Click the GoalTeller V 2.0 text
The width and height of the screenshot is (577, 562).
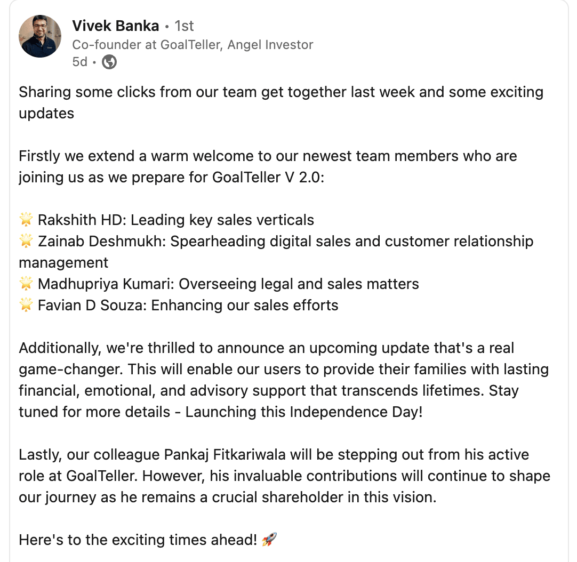point(266,178)
